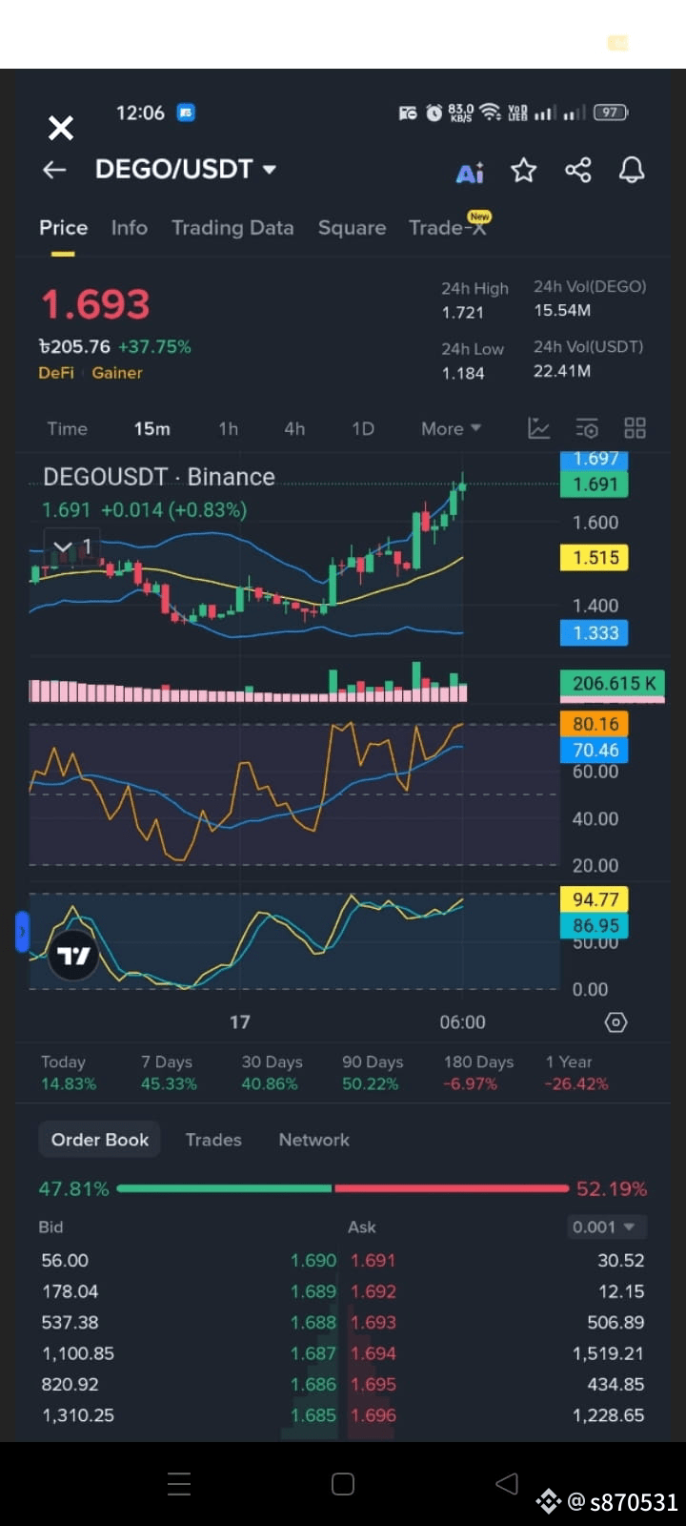Click the 24h High value 1.721
Image resolution: width=686 pixels, height=1526 pixels.
(462, 313)
